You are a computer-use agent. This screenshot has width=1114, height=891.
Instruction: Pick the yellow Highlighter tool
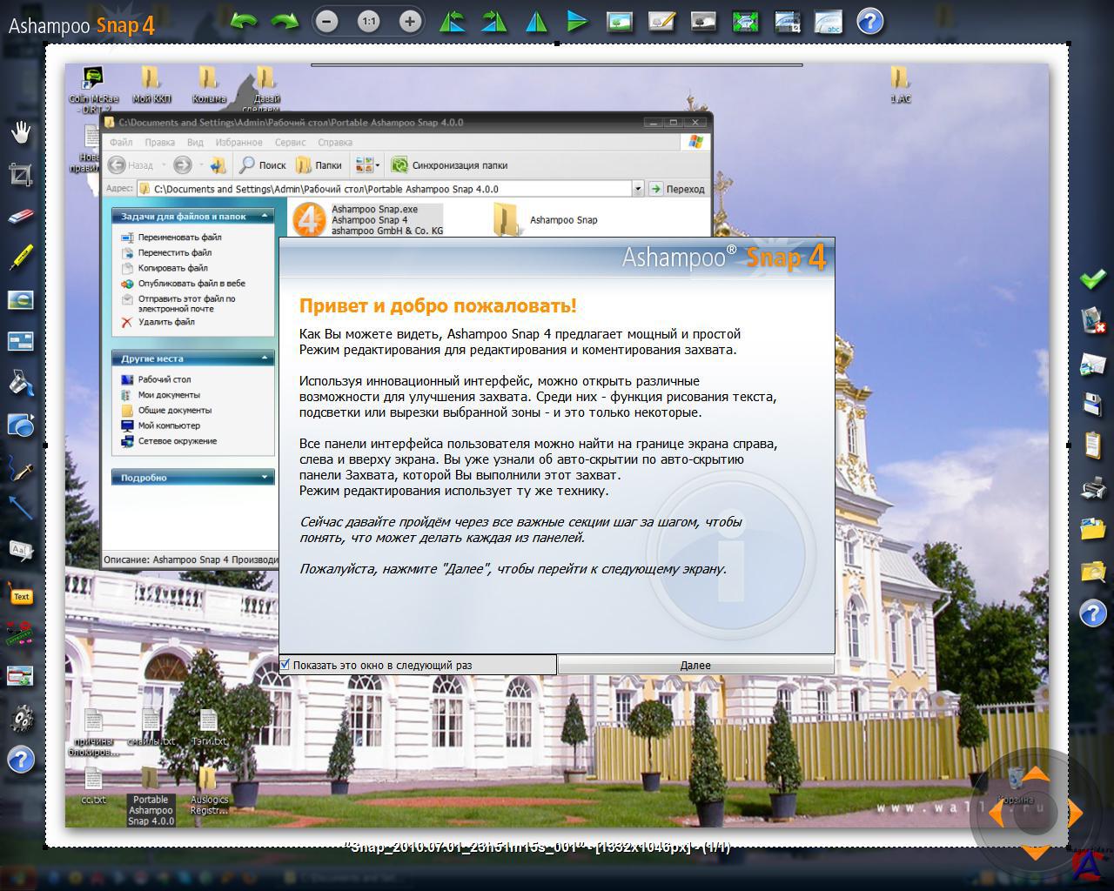click(x=21, y=258)
